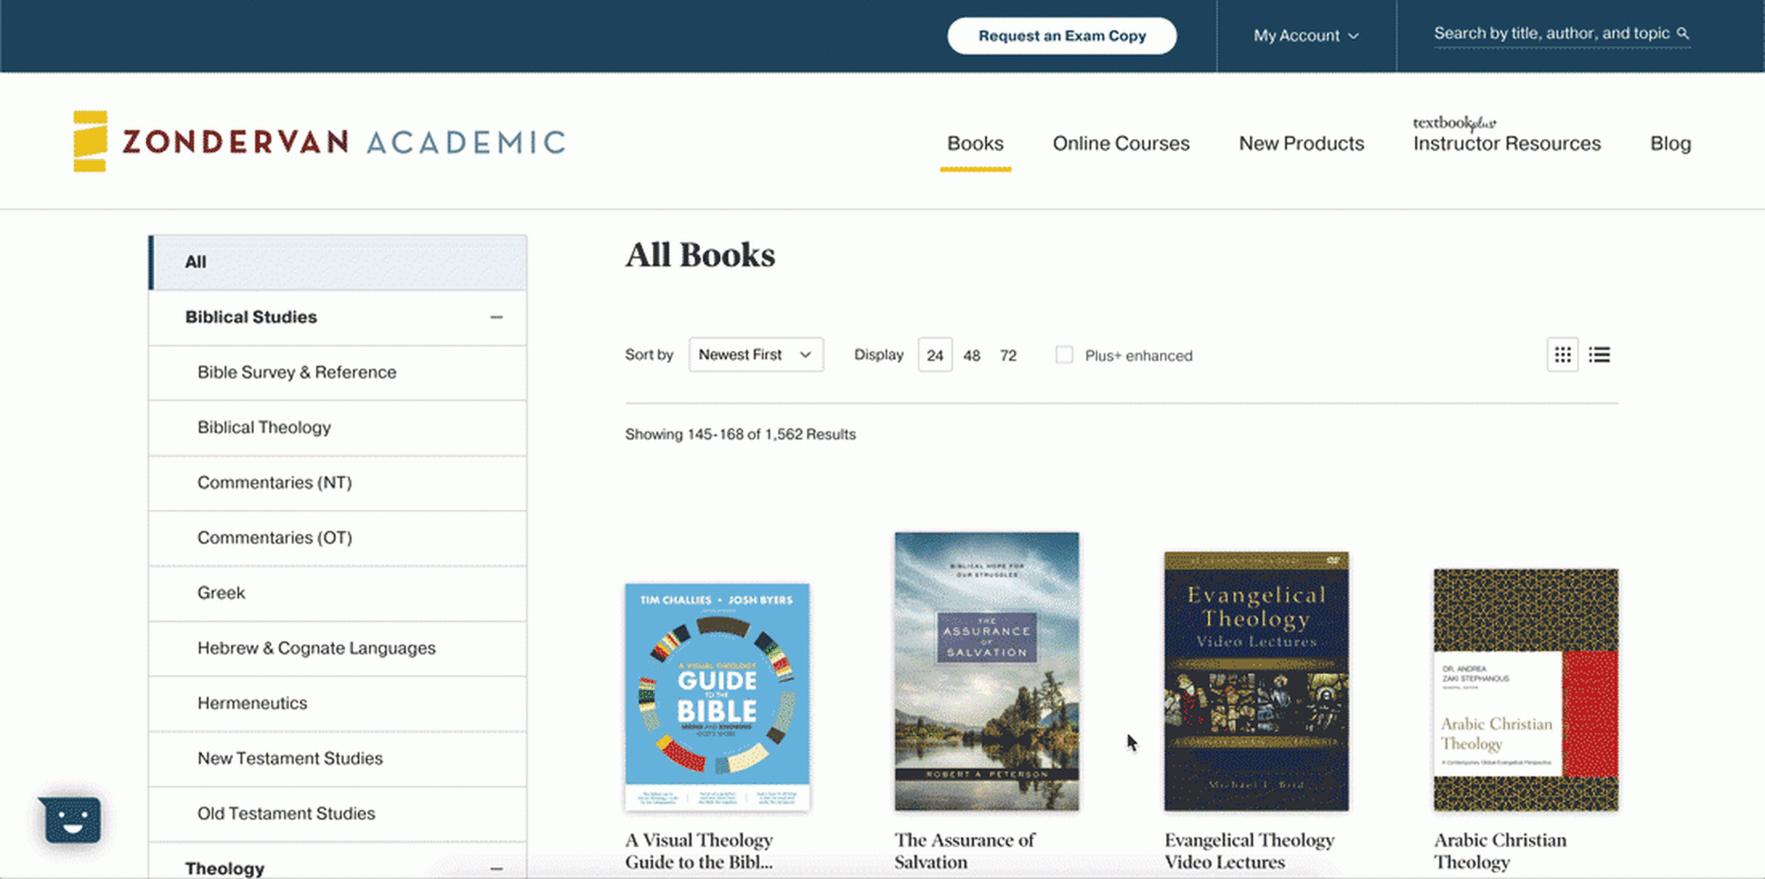The image size is (1765, 879).
Task: Select the All category
Action: coord(338,262)
